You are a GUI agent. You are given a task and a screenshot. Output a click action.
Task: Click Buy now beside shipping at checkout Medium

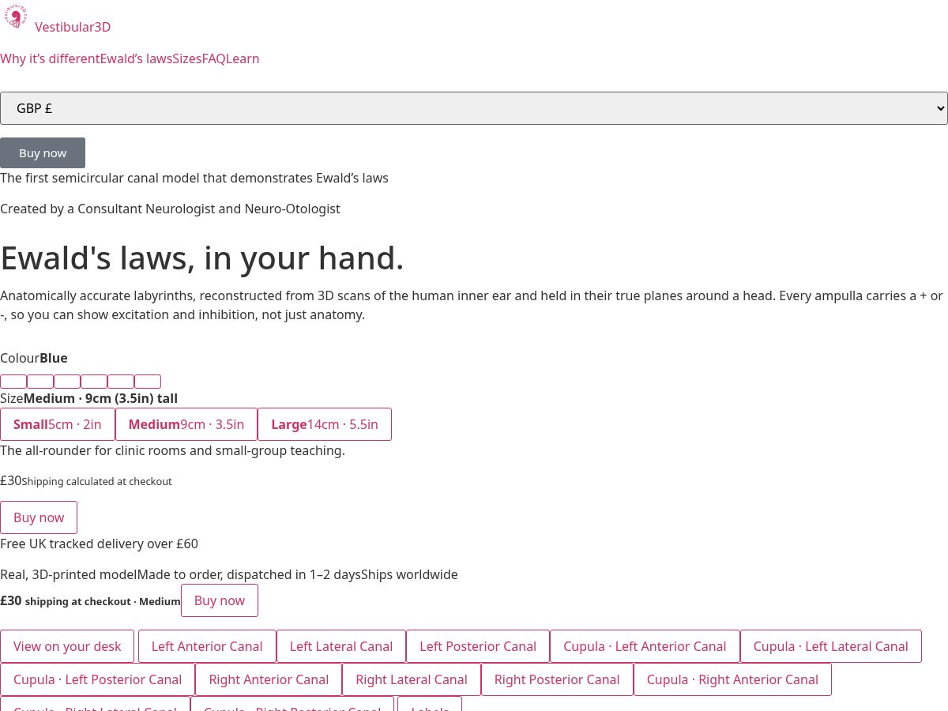[x=220, y=600]
